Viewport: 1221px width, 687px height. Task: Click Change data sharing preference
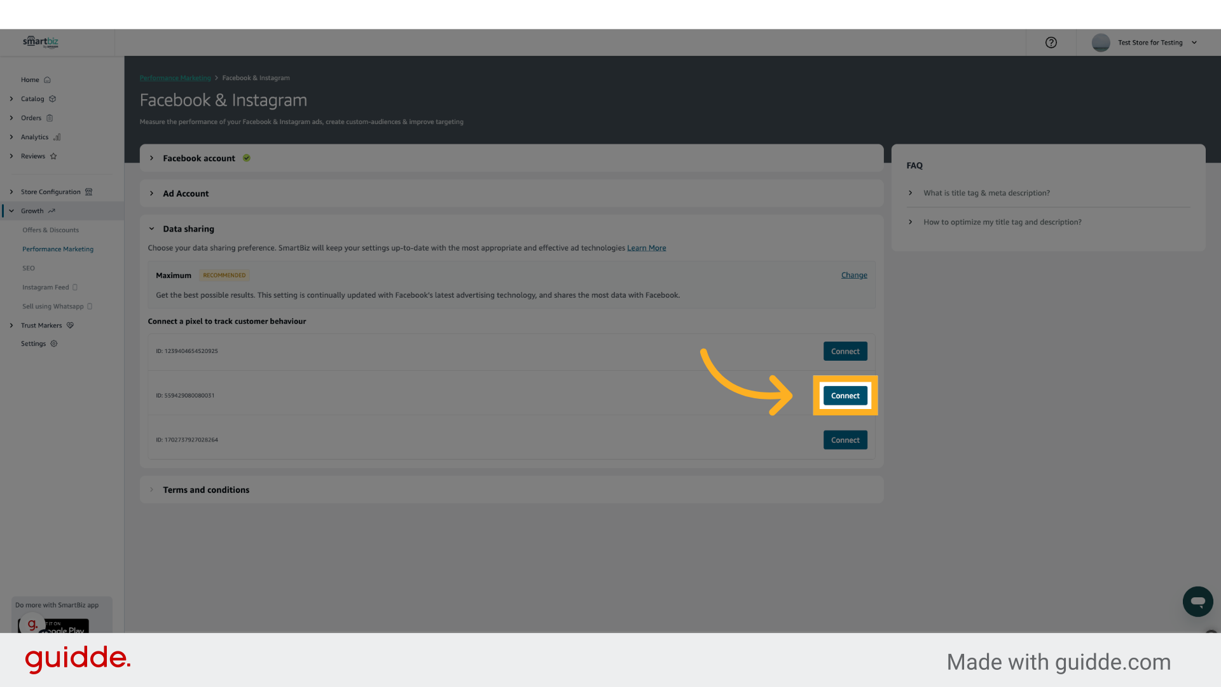(x=854, y=275)
